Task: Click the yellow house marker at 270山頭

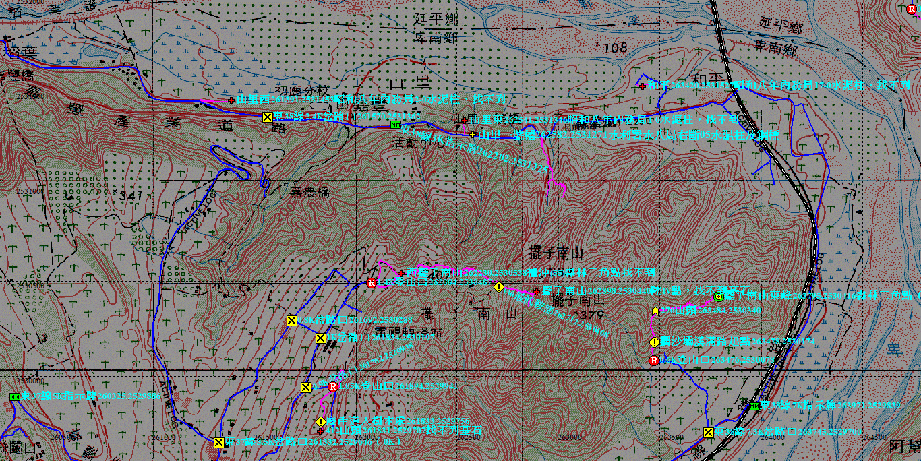Action: tap(655, 311)
